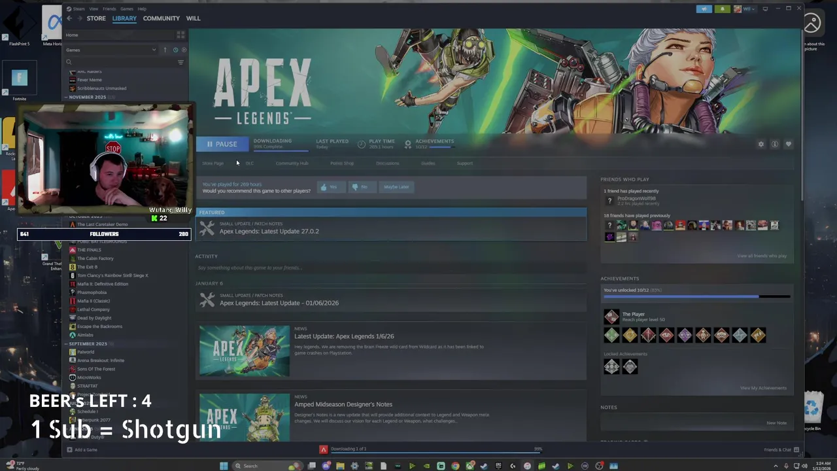837x471 pixels.
Task: Open the Store Page link
Action: [213, 163]
